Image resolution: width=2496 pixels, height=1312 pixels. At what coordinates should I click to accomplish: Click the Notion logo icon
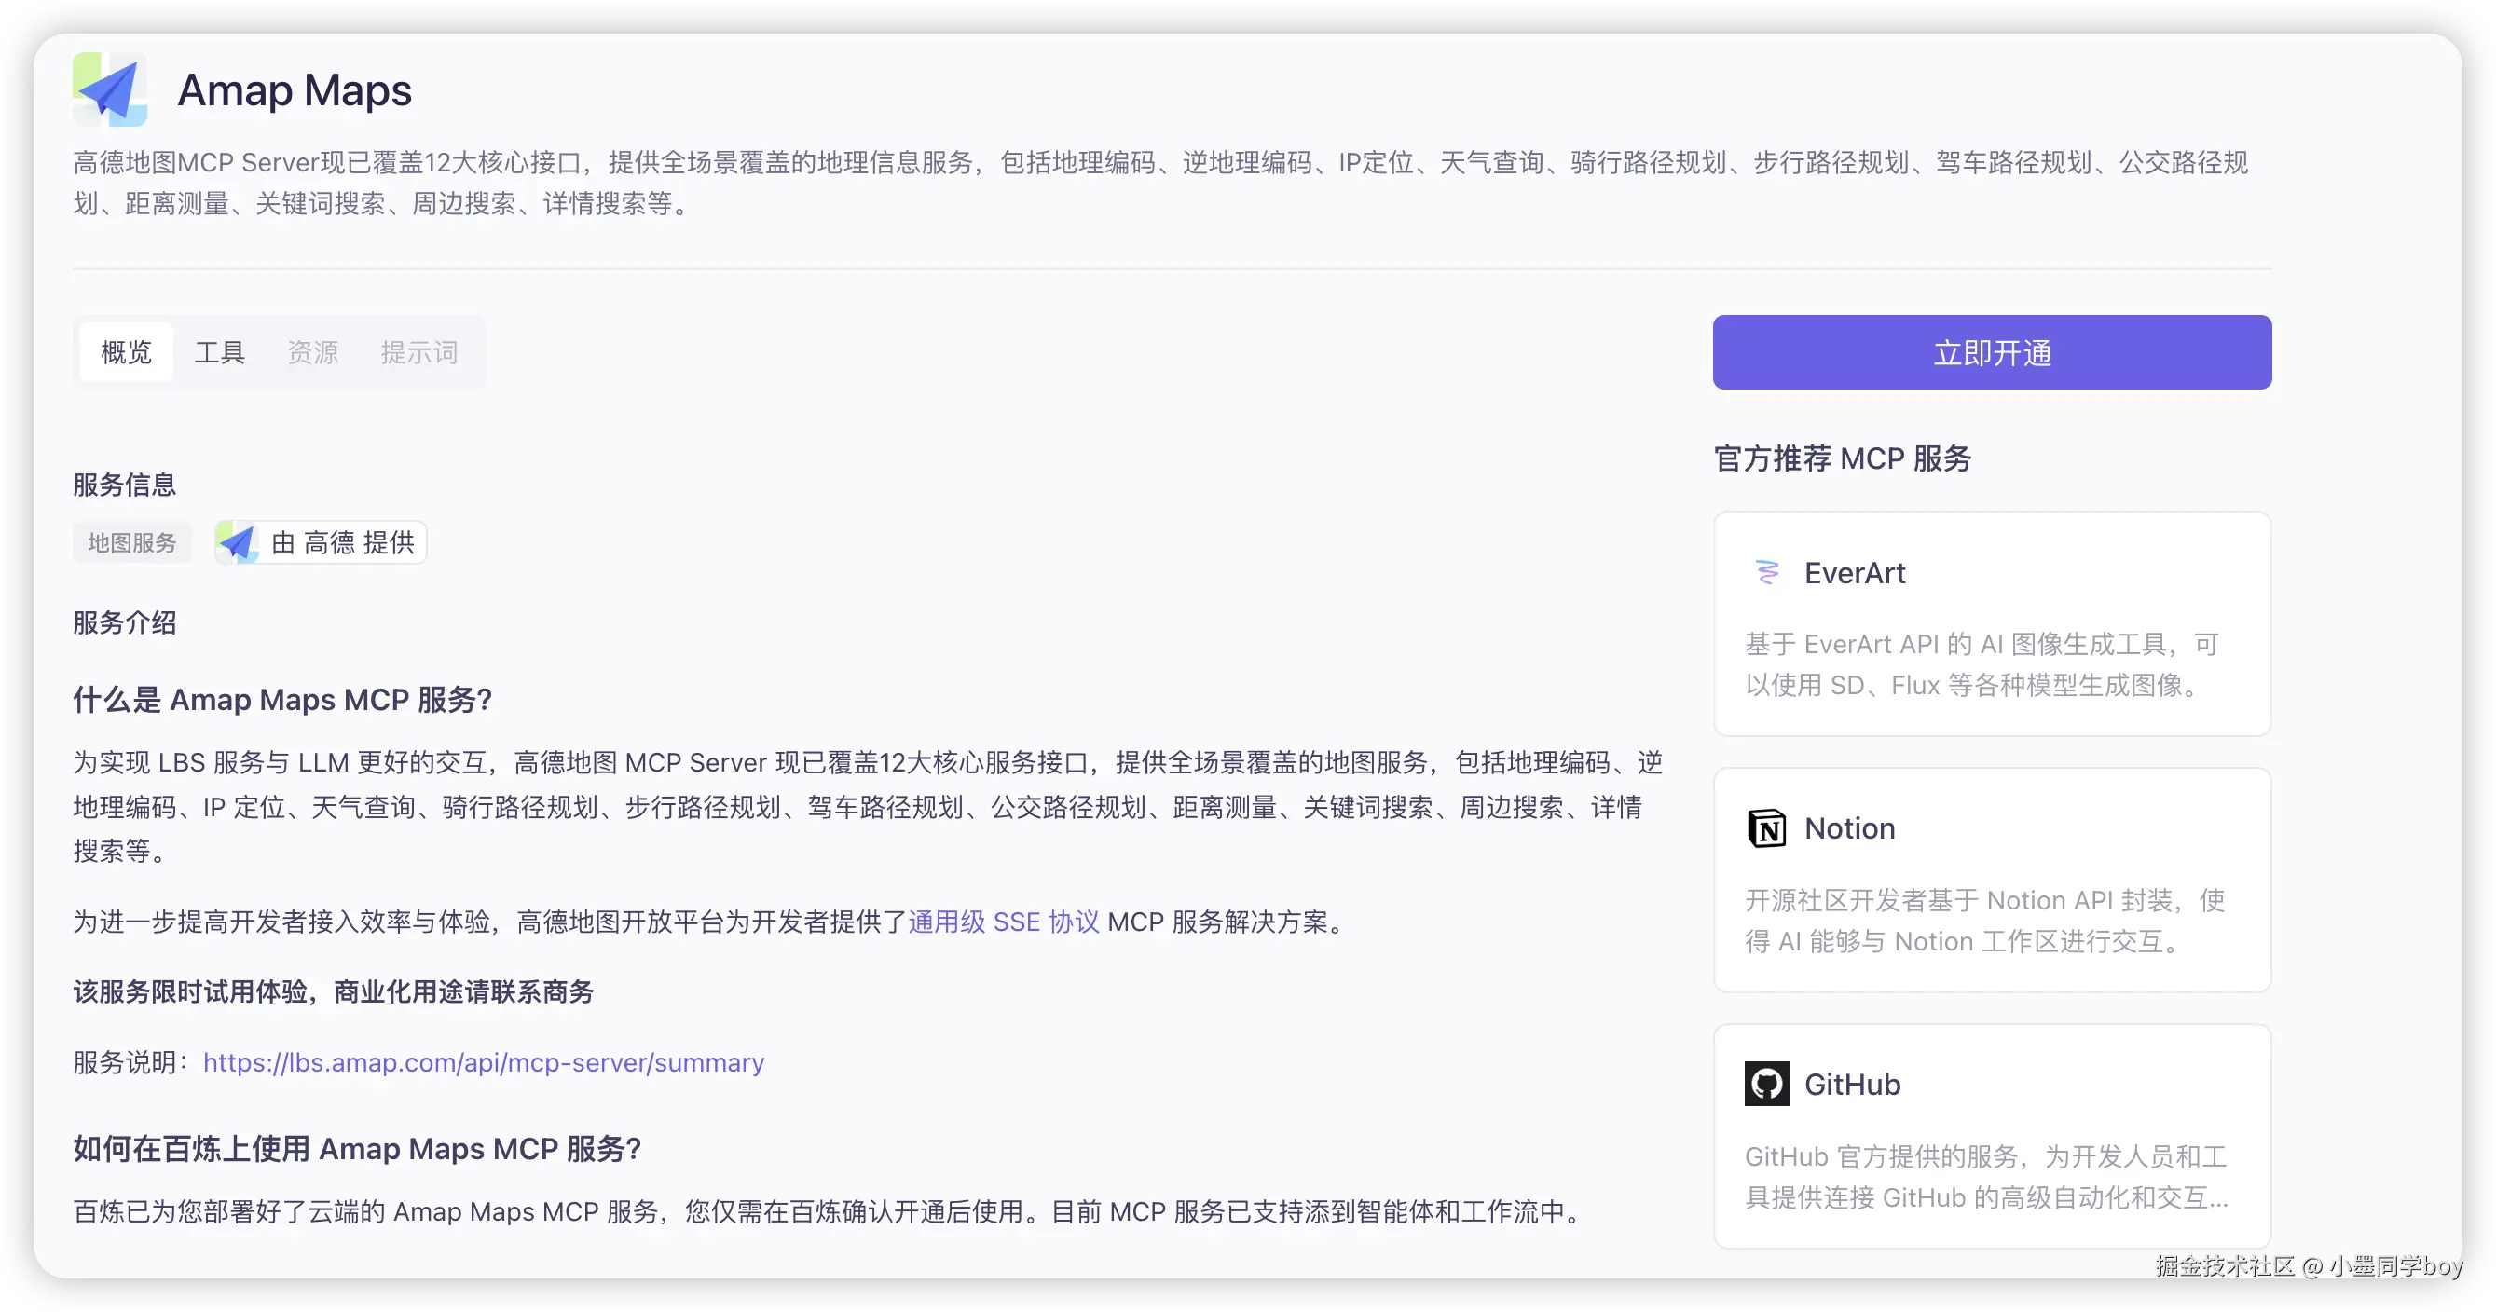coord(1766,828)
